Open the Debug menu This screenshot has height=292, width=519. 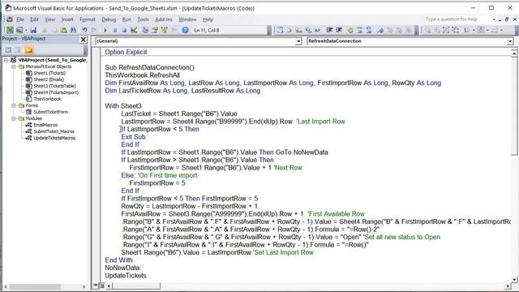point(109,19)
